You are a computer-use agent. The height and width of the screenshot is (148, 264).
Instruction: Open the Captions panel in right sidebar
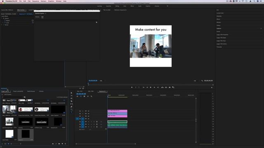click(219, 28)
